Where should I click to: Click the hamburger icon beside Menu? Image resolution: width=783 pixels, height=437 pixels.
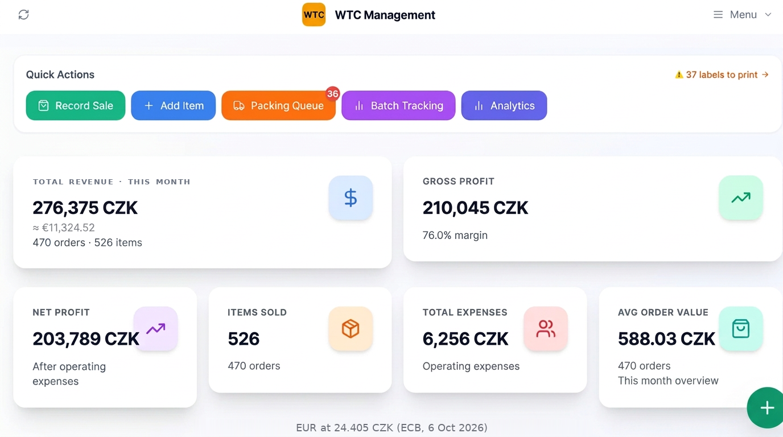718,15
